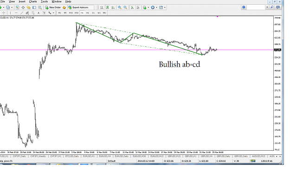290x172 pixels.
Task: Expand the search field dropdown arrow
Action: 267,7
